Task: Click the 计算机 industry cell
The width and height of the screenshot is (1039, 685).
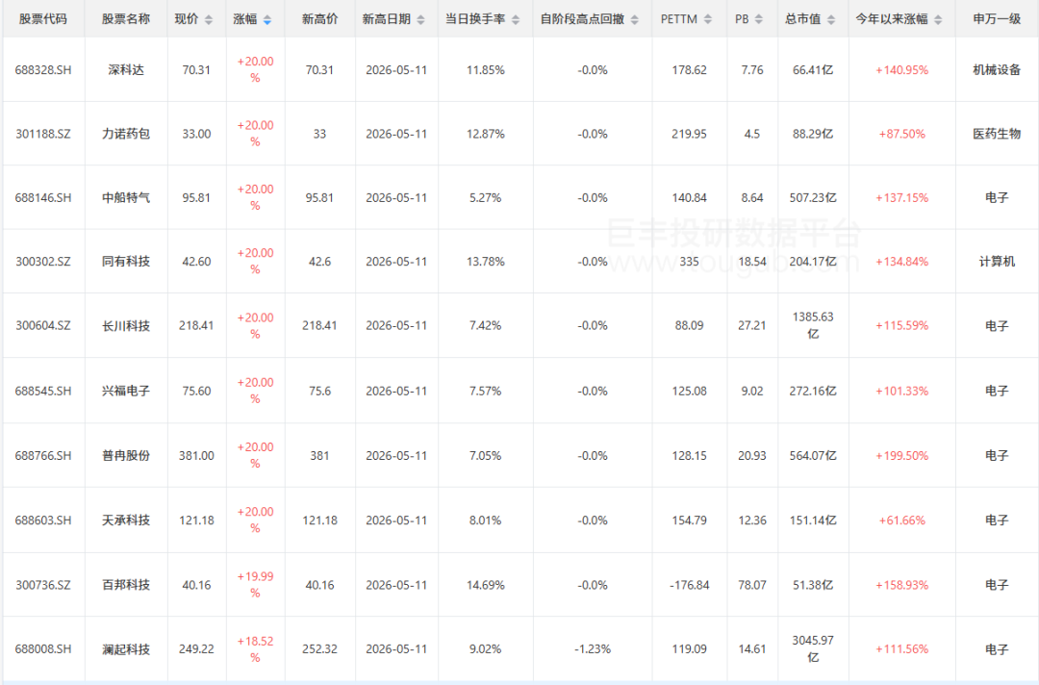Action: (997, 262)
